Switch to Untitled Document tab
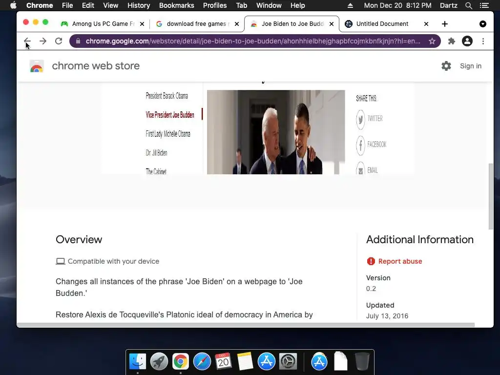Image resolution: width=500 pixels, height=375 pixels. pos(382,24)
